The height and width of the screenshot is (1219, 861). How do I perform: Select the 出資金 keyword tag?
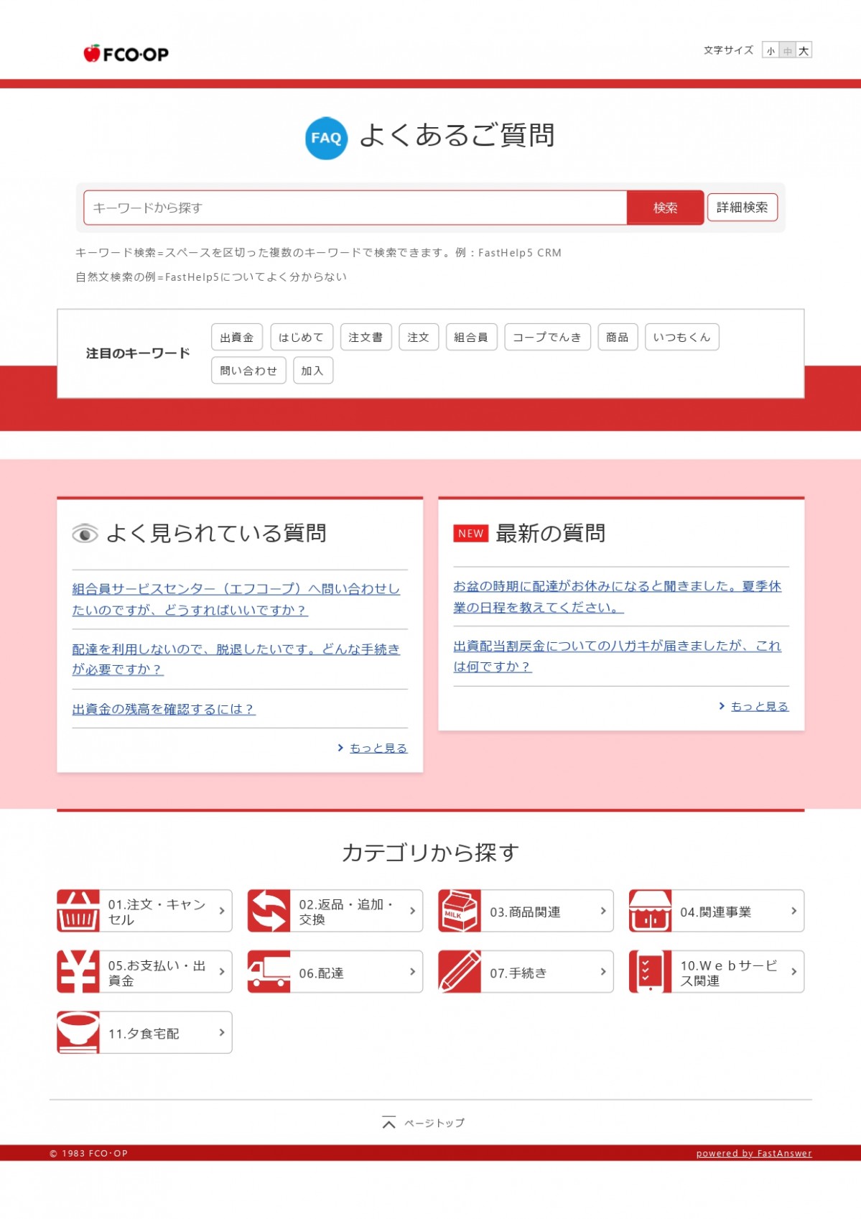coord(237,337)
